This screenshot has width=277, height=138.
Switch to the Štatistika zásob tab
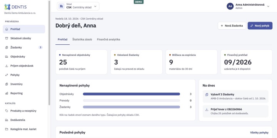pos(82,39)
